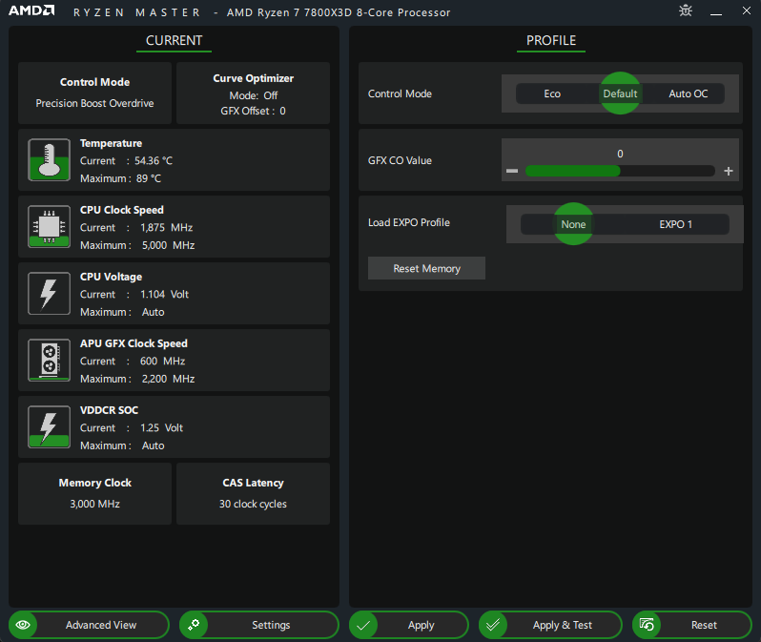The height and width of the screenshot is (642, 761).
Task: Click the 3,000 MHz memory clock value
Action: coord(94,504)
